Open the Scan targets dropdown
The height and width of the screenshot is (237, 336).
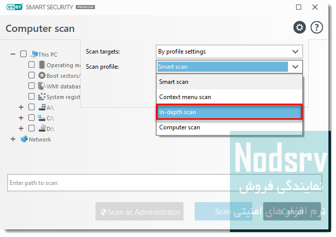229,52
